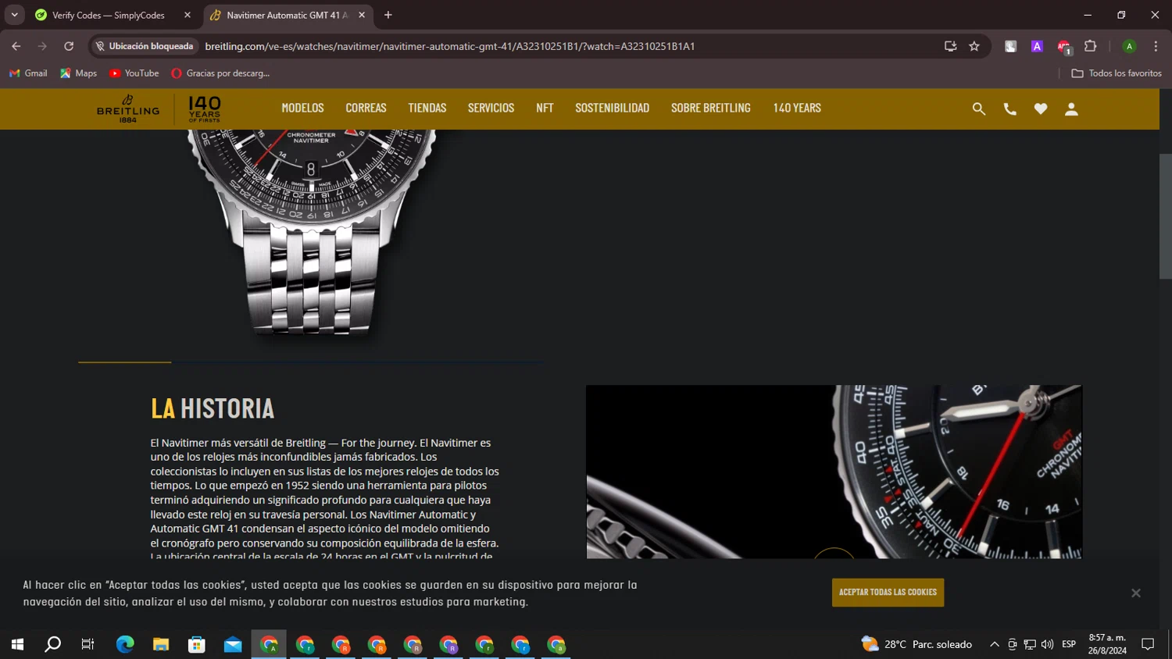Click the LA HISTORIA heading
Image resolution: width=1172 pixels, height=659 pixels.
(213, 408)
